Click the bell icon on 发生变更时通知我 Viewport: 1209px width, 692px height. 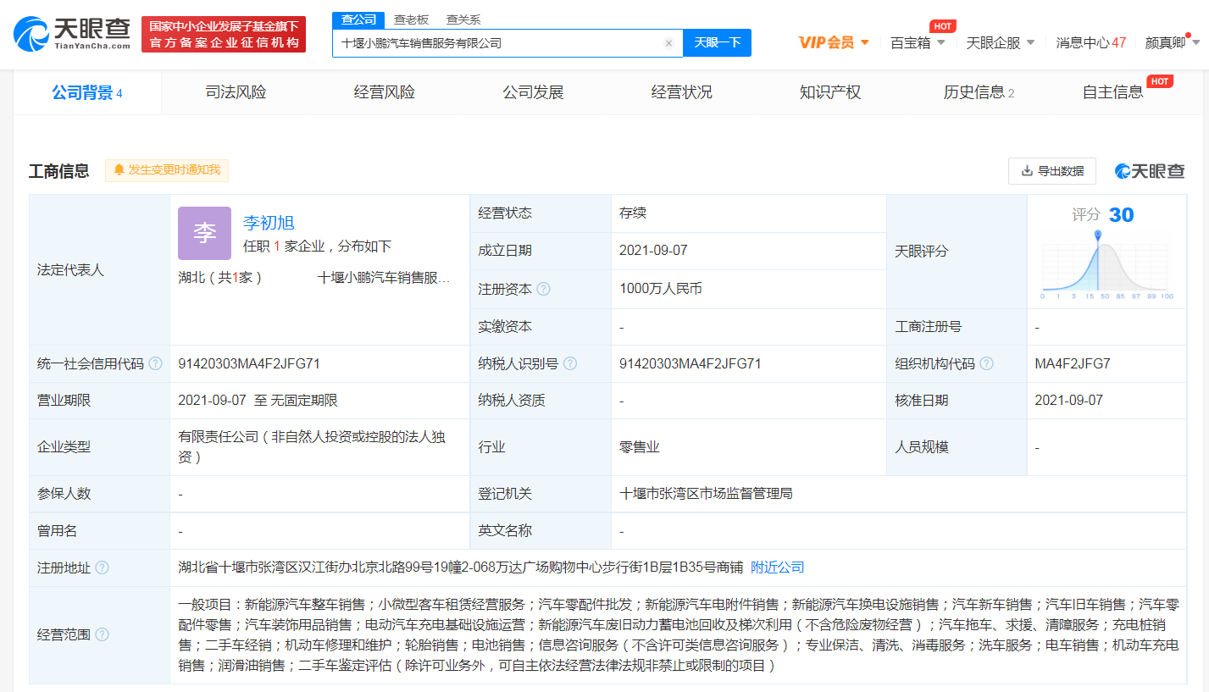coord(118,170)
